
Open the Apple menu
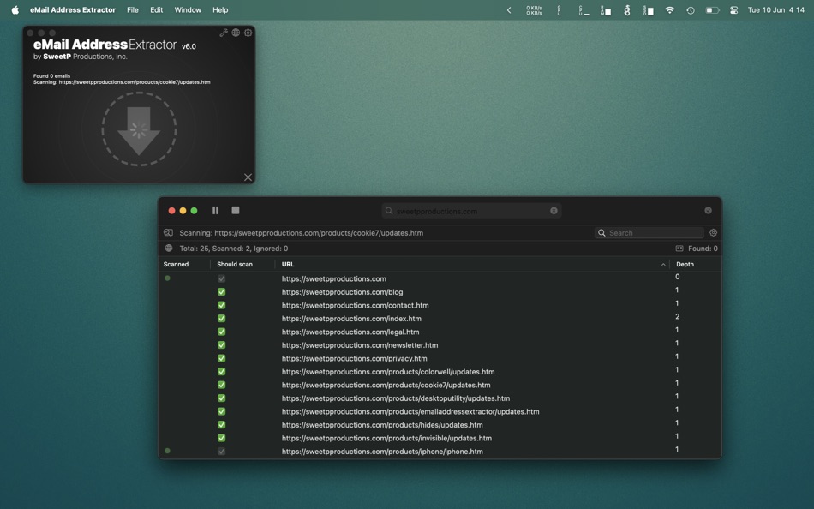pos(15,10)
